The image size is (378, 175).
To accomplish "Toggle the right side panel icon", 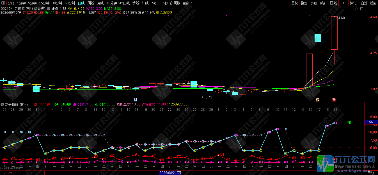I will [361, 9].
